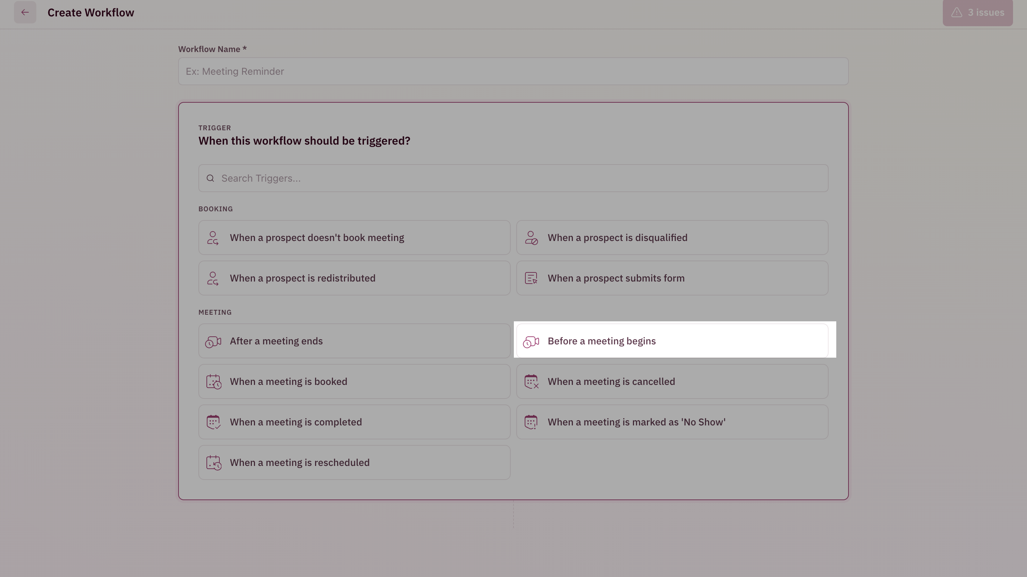Click camera-clock icon beside "After a meeting ends"
This screenshot has height=577, width=1027.
(x=213, y=342)
